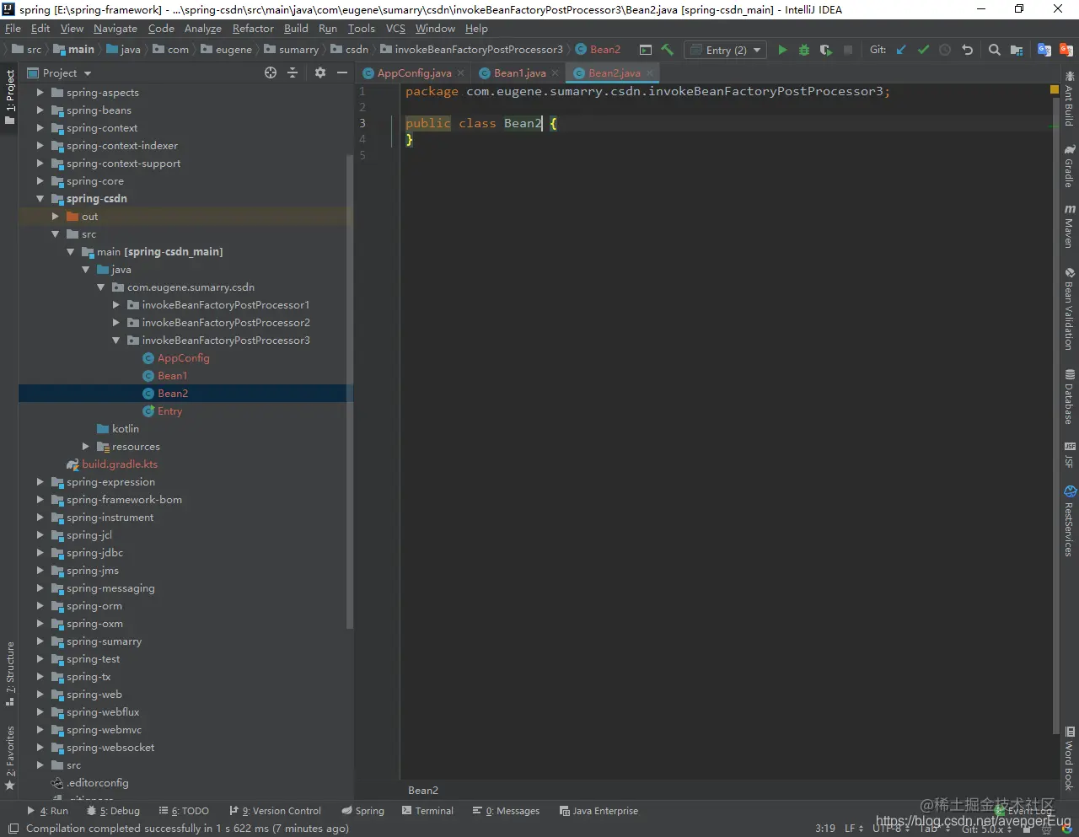Open the Word Book side panel
1079x837 pixels.
[x=1069, y=759]
